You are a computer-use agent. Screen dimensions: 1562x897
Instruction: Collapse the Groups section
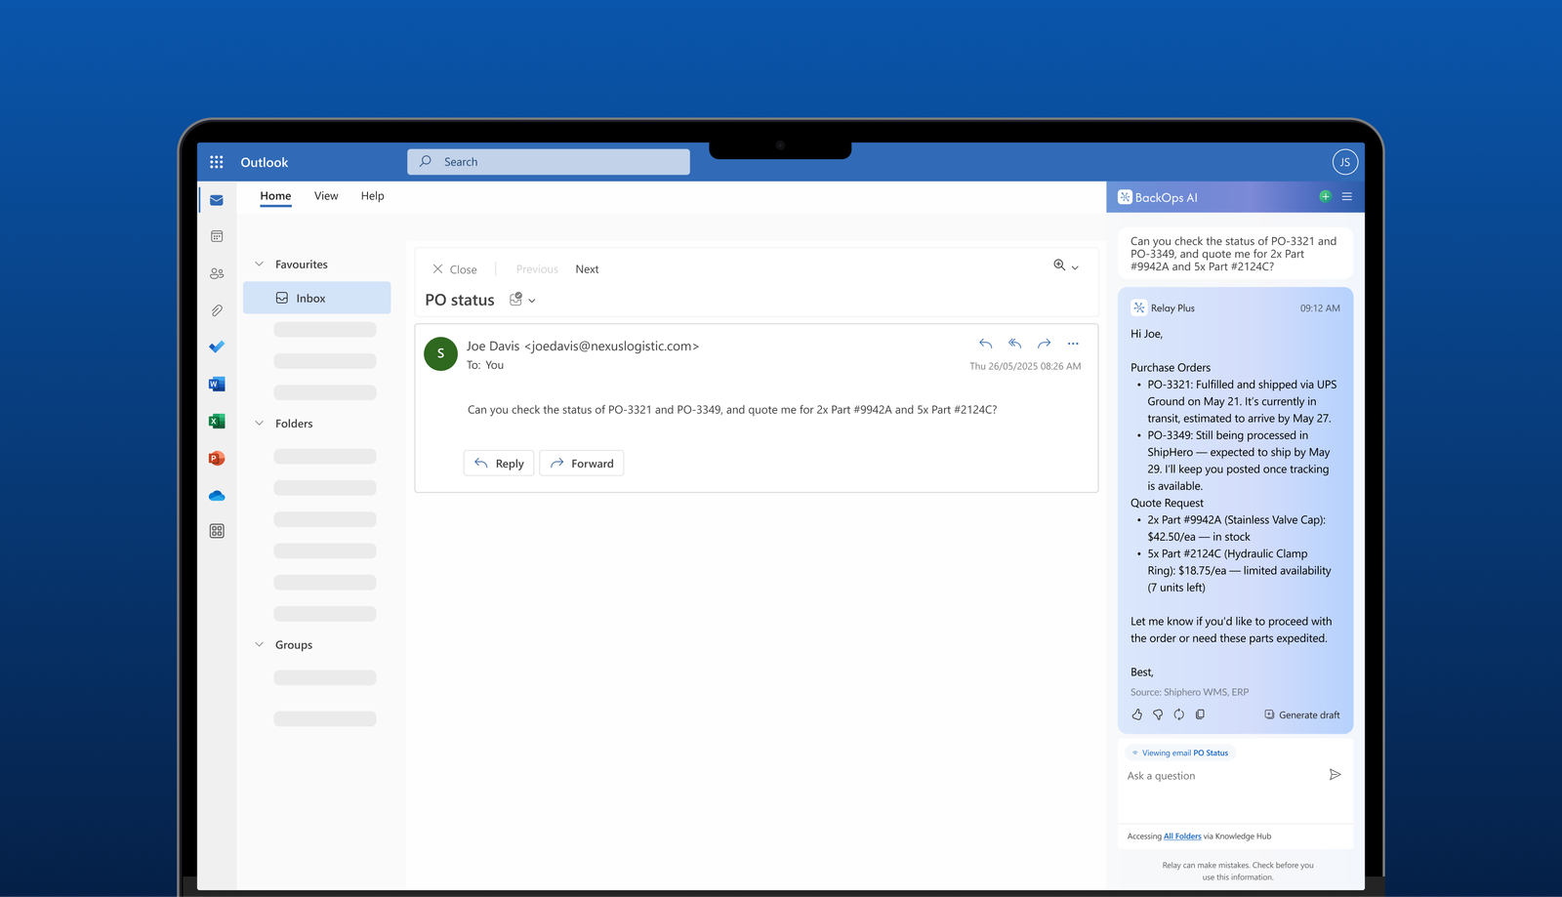point(259,644)
